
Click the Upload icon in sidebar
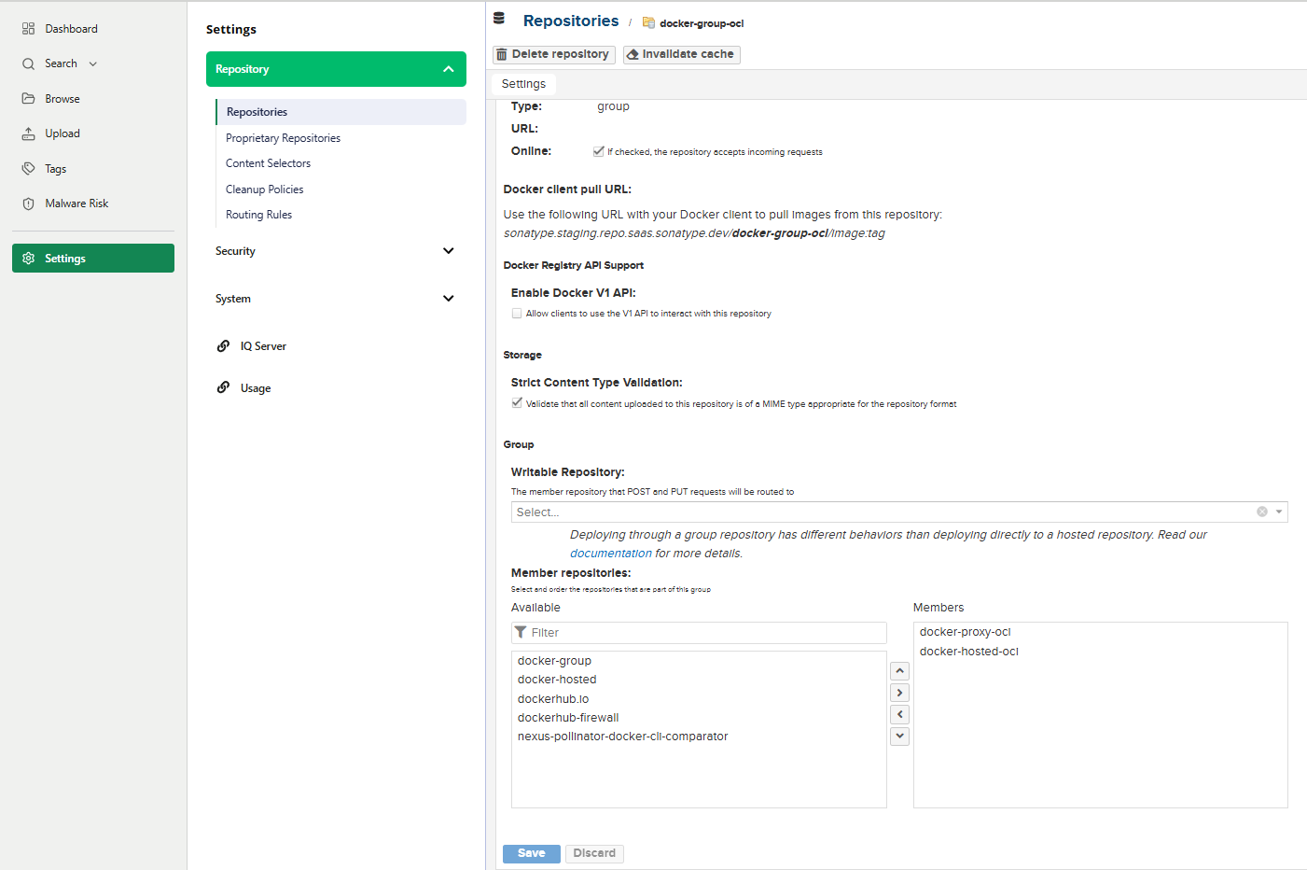28,133
